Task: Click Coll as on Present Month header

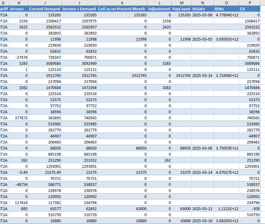Action: 122,9
